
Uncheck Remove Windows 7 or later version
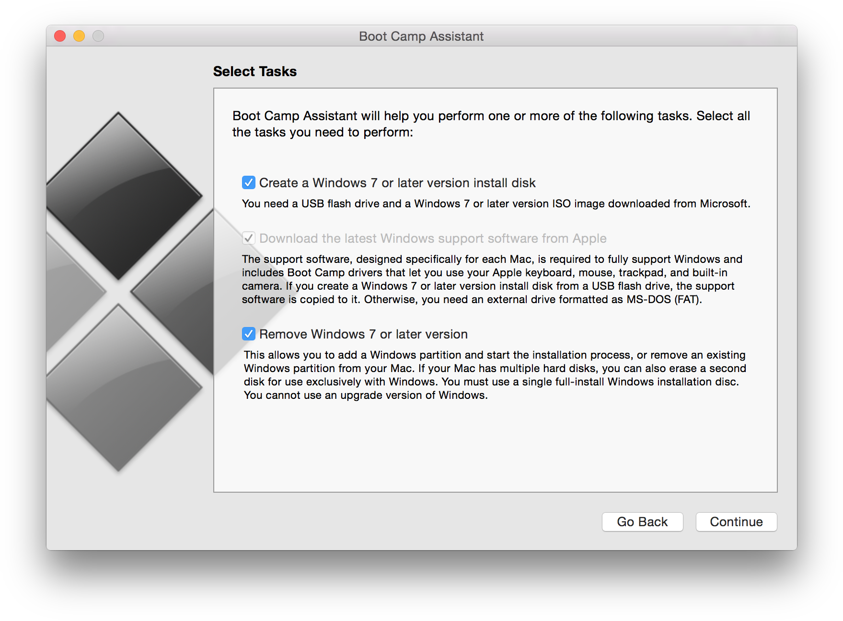[248, 334]
